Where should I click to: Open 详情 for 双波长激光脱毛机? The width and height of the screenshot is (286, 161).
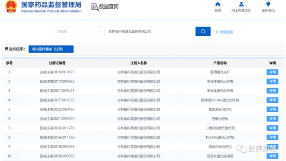tap(272, 156)
